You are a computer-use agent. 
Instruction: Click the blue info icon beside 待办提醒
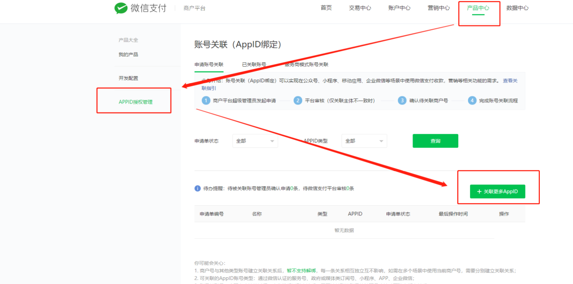click(x=198, y=188)
